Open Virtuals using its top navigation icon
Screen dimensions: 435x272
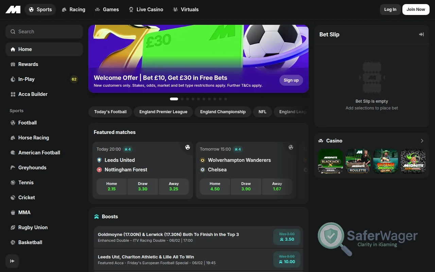pos(176,9)
